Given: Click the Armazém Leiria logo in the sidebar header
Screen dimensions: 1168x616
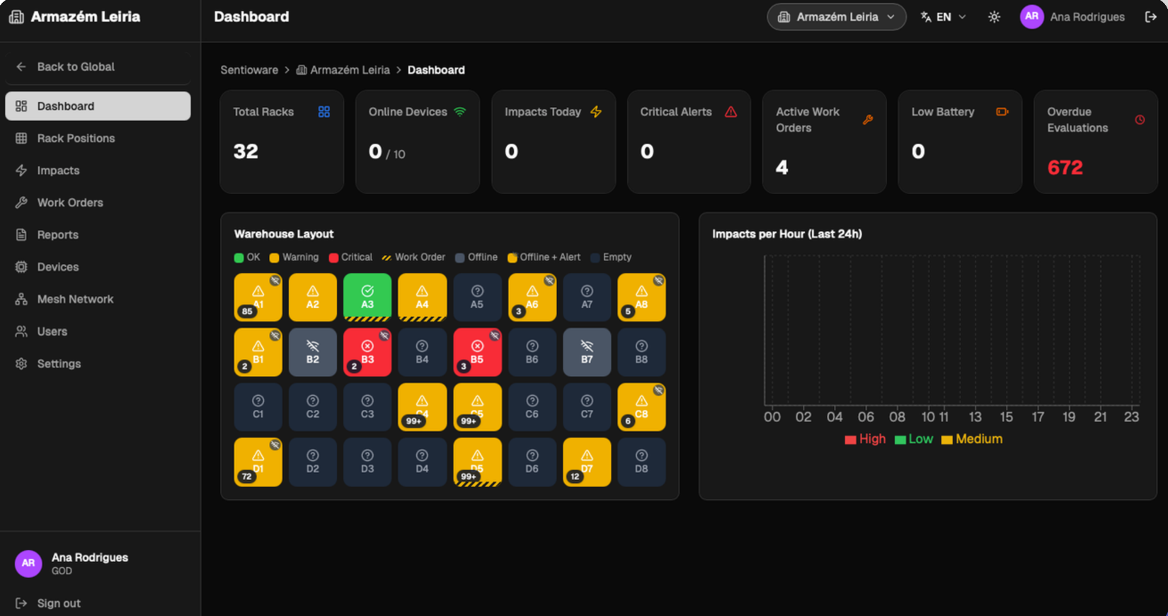Looking at the screenshot, I should tap(74, 17).
